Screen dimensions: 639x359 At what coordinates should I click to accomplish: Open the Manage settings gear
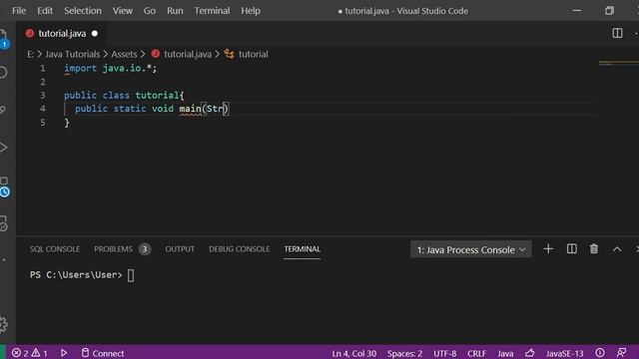coord(3,324)
